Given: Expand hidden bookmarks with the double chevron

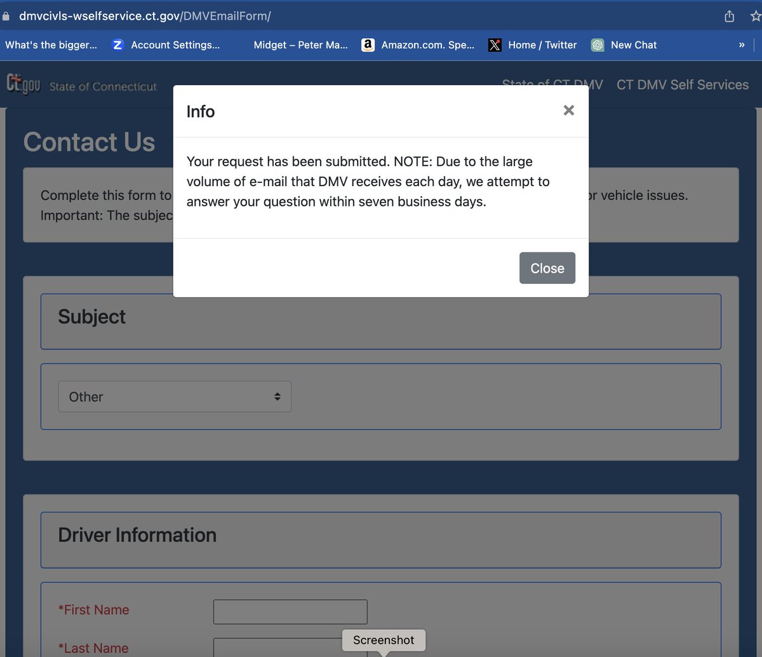Looking at the screenshot, I should (x=741, y=45).
